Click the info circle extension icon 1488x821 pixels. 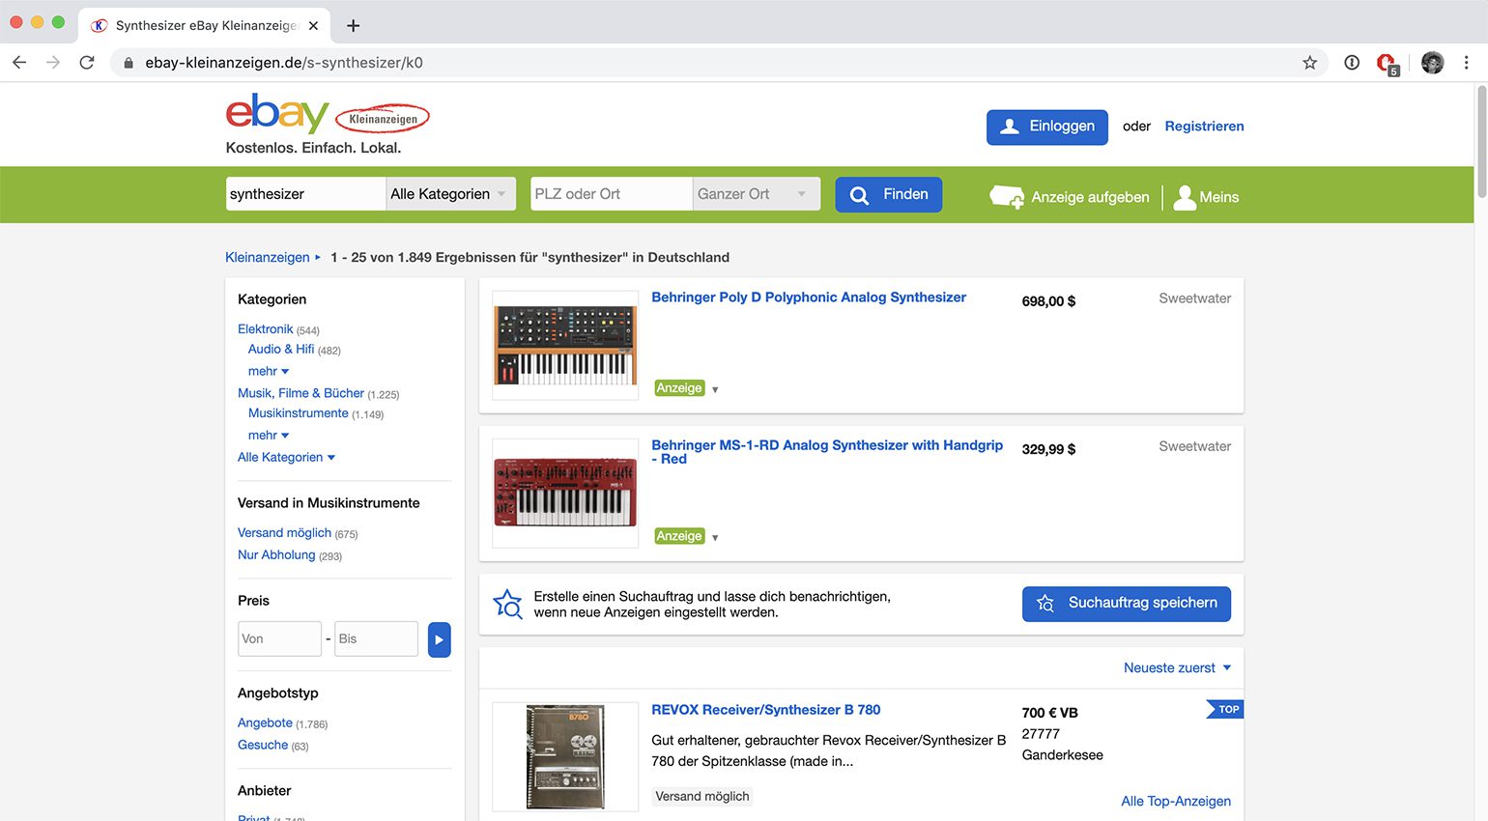pos(1352,62)
